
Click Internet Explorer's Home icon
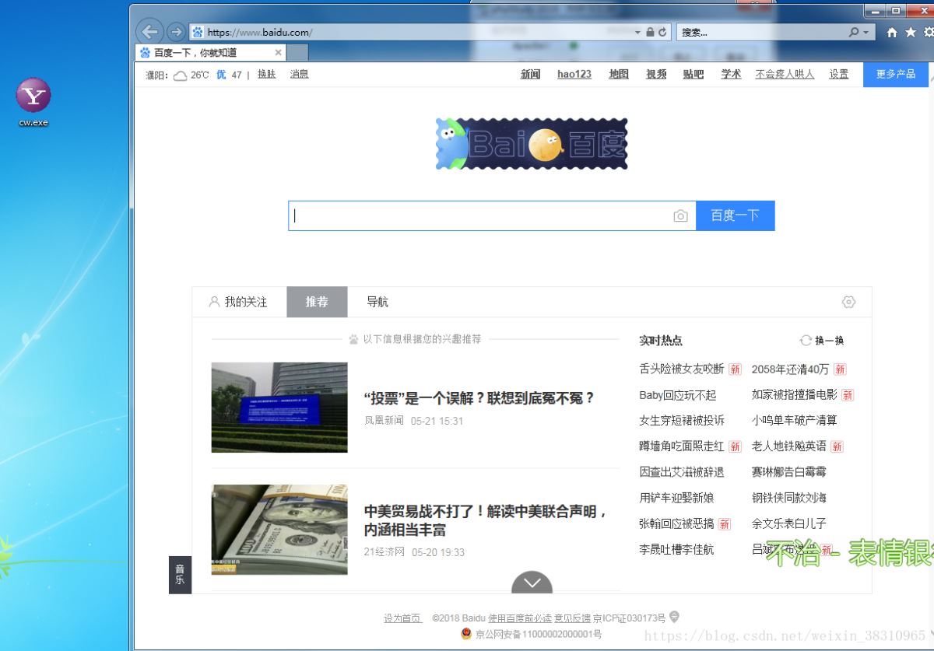pyautogui.click(x=890, y=32)
